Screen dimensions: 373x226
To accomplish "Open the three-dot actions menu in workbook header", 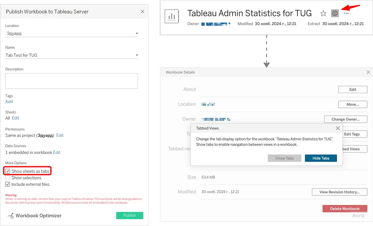I will pyautogui.click(x=346, y=13).
